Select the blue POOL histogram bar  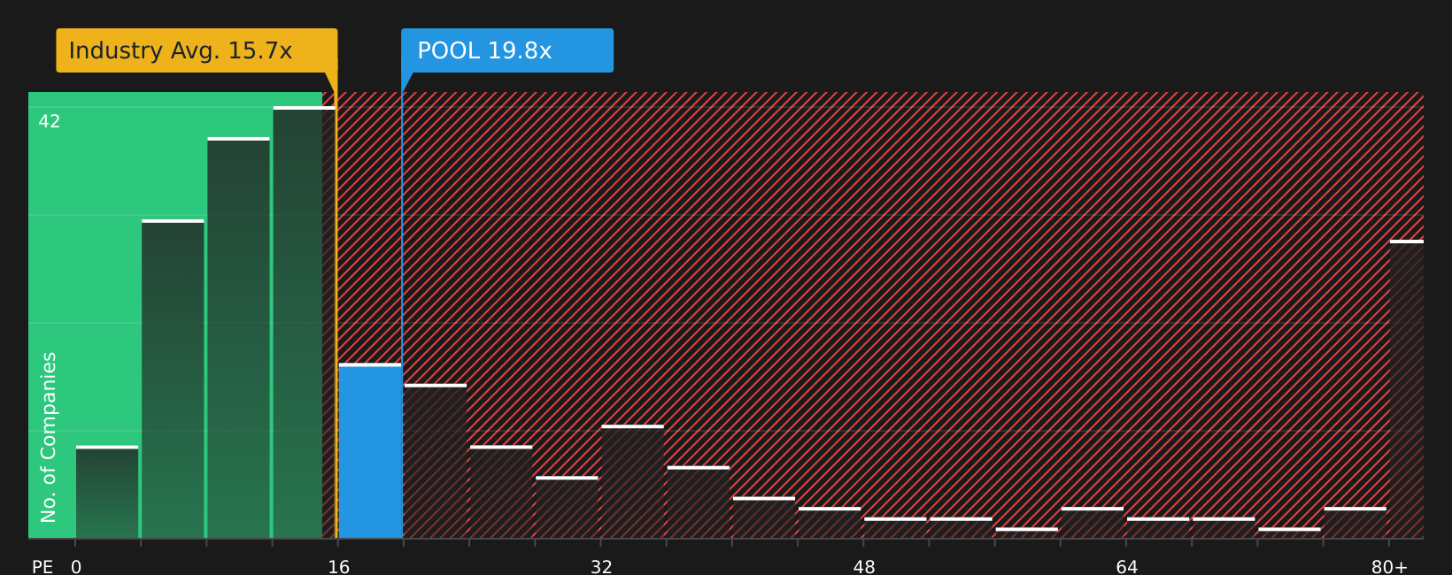click(x=370, y=451)
